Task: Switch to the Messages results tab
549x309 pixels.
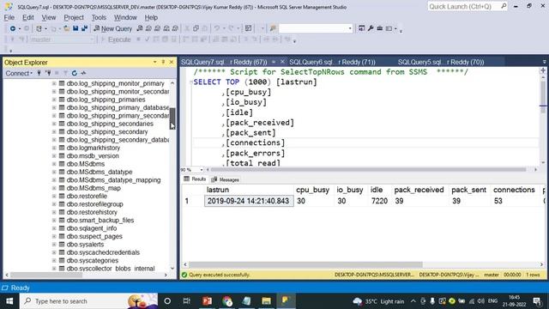Action: (225, 179)
